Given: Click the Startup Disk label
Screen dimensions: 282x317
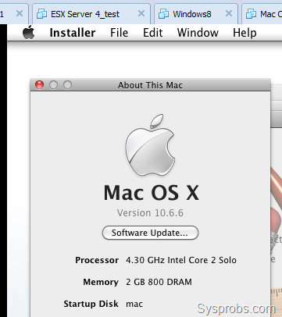Looking at the screenshot, I should coord(91,304).
